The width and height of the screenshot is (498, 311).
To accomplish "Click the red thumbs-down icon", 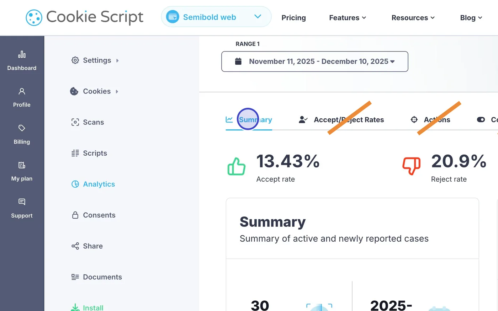I will [x=412, y=166].
